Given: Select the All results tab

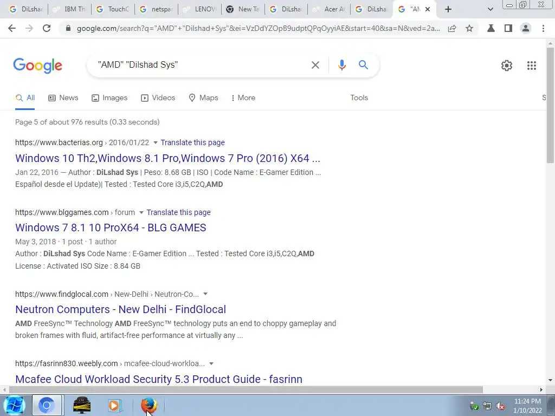Looking at the screenshot, I should (25, 97).
